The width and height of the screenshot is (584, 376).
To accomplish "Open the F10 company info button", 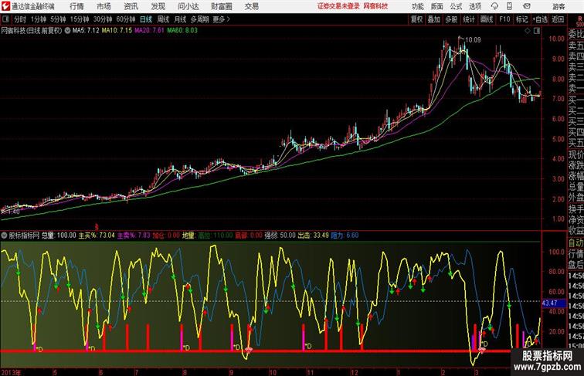I will click(504, 19).
